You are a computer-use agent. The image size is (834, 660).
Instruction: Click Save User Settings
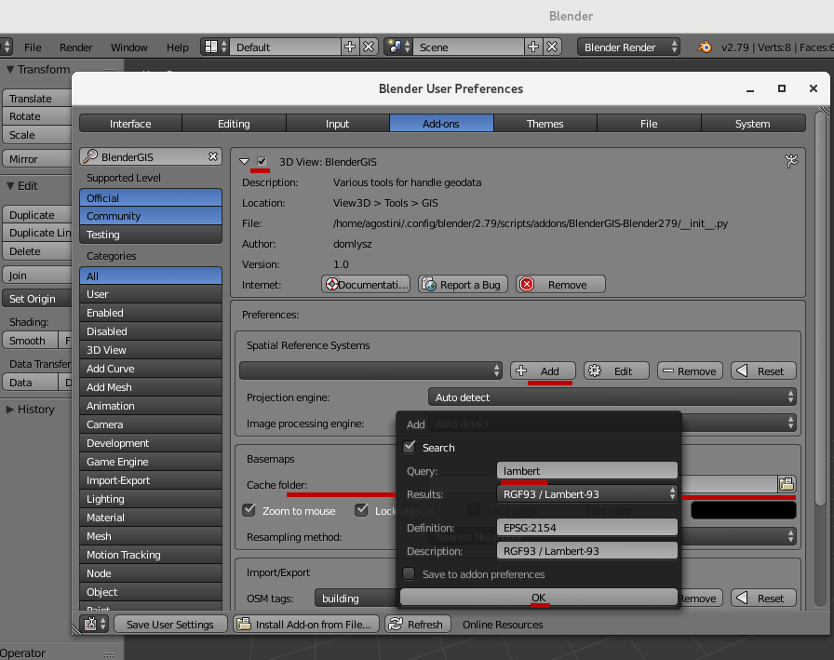170,624
